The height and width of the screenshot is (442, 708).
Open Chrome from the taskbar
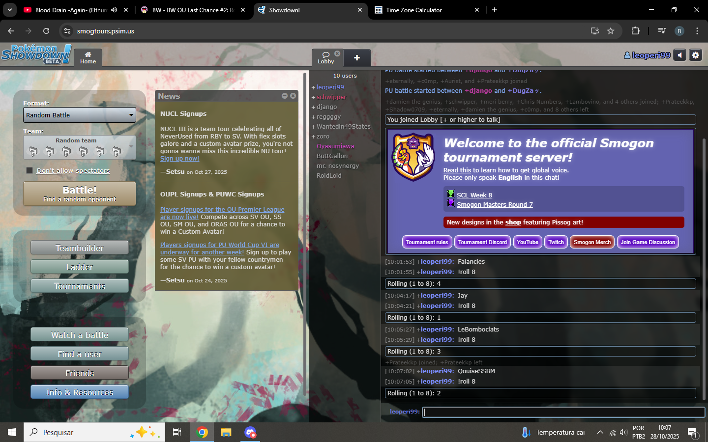(202, 432)
